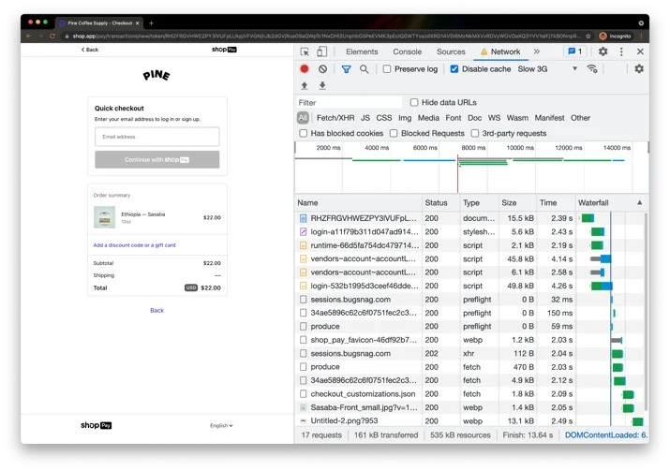Open the issues counter badge
The height and width of the screenshot is (471, 670).
[x=575, y=52]
